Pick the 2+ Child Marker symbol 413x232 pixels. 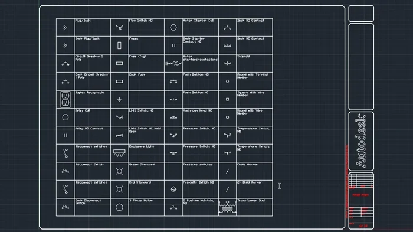coord(227,189)
